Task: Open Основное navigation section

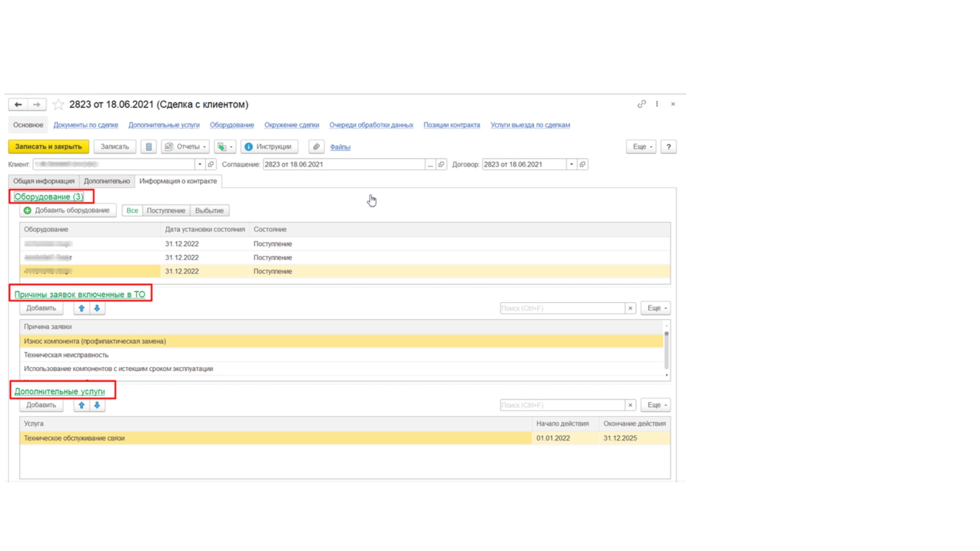Action: point(28,125)
